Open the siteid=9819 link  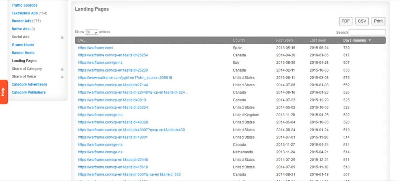112,100
